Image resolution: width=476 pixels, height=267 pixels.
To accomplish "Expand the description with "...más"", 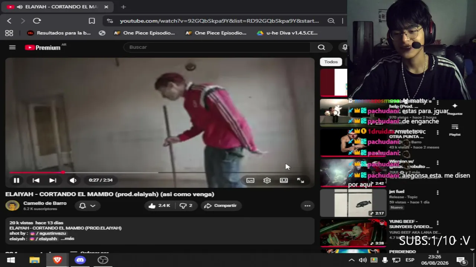I will pos(67,239).
